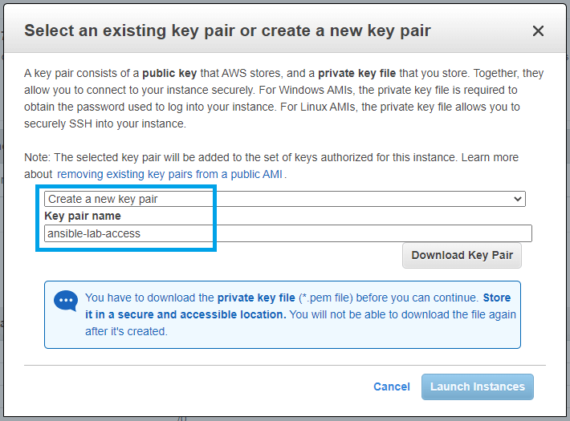Click the dialog title heading text
Image resolution: width=570 pixels, height=421 pixels.
pyautogui.click(x=227, y=31)
